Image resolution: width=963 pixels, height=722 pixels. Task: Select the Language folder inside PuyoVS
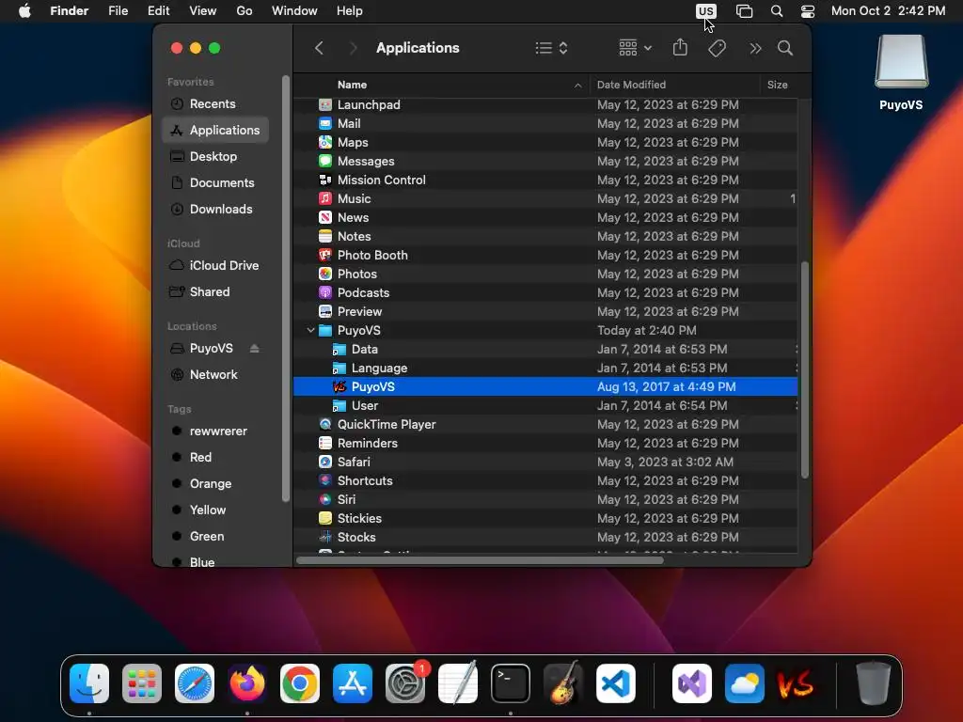545,369
